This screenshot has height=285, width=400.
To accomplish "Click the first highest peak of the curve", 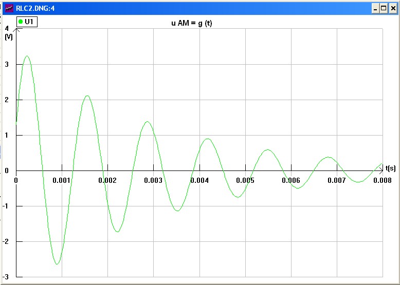I will [x=27, y=56].
